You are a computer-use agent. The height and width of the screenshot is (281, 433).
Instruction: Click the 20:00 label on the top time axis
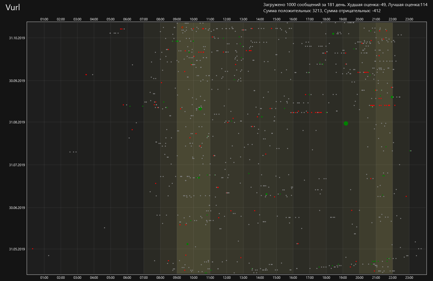[359, 19]
